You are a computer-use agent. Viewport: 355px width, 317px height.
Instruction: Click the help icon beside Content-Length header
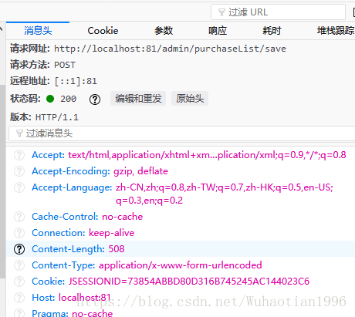point(19,249)
